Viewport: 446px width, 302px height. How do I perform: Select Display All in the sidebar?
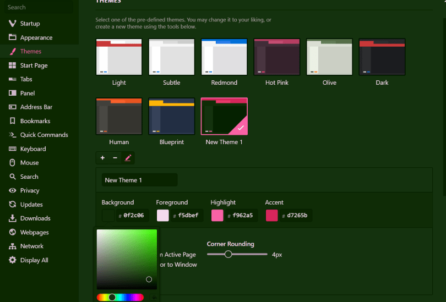34,260
